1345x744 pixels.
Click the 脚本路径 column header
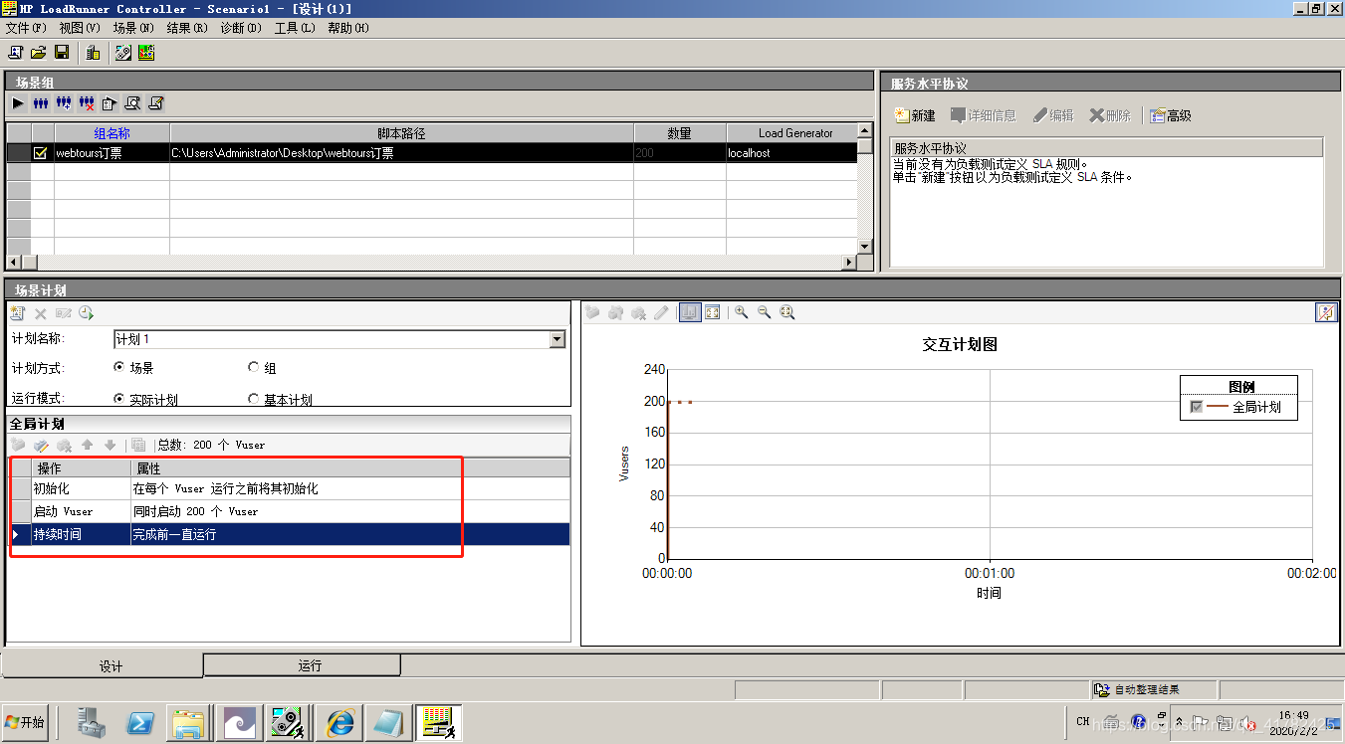tap(402, 132)
